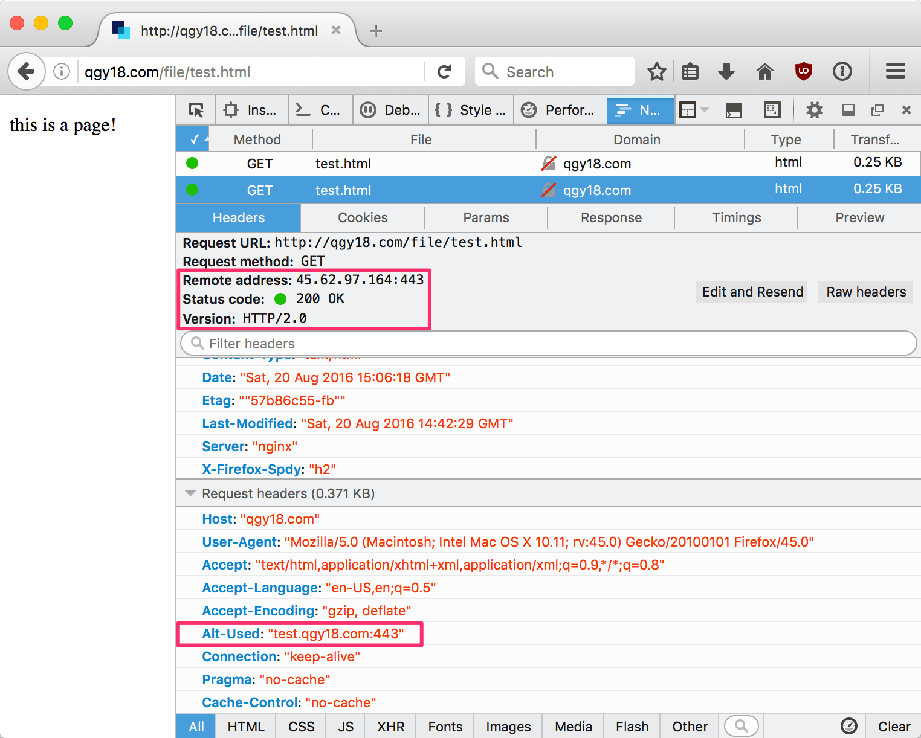Toggle the performance analysis stopwatch icon
921x738 pixels.
click(848, 726)
